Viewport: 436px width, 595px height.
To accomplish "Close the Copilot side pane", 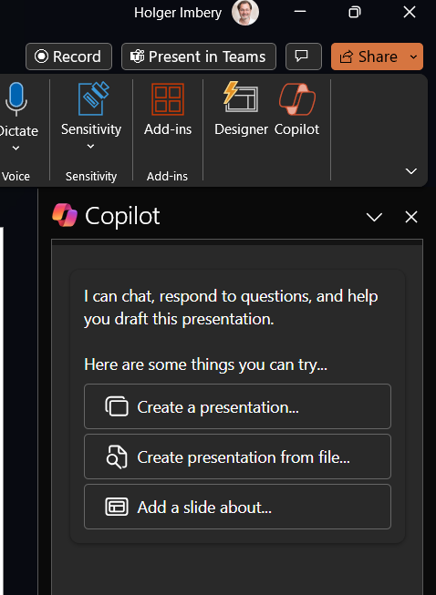I will click(x=411, y=217).
